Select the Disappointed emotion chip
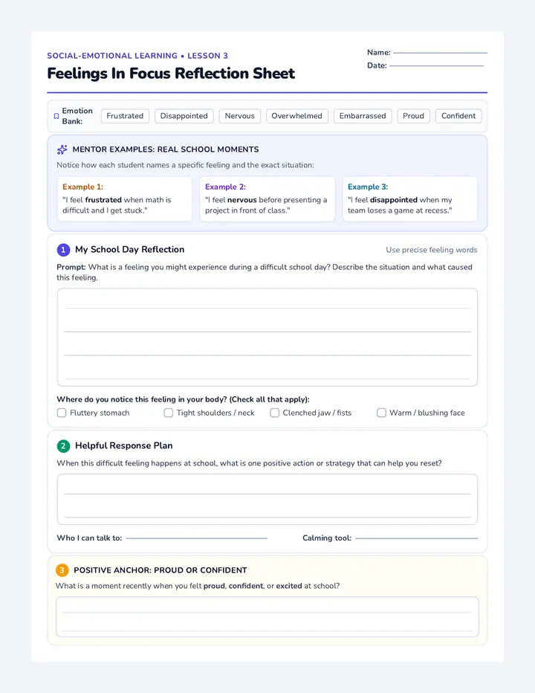Viewport: 535px width, 693px height. pos(184,116)
